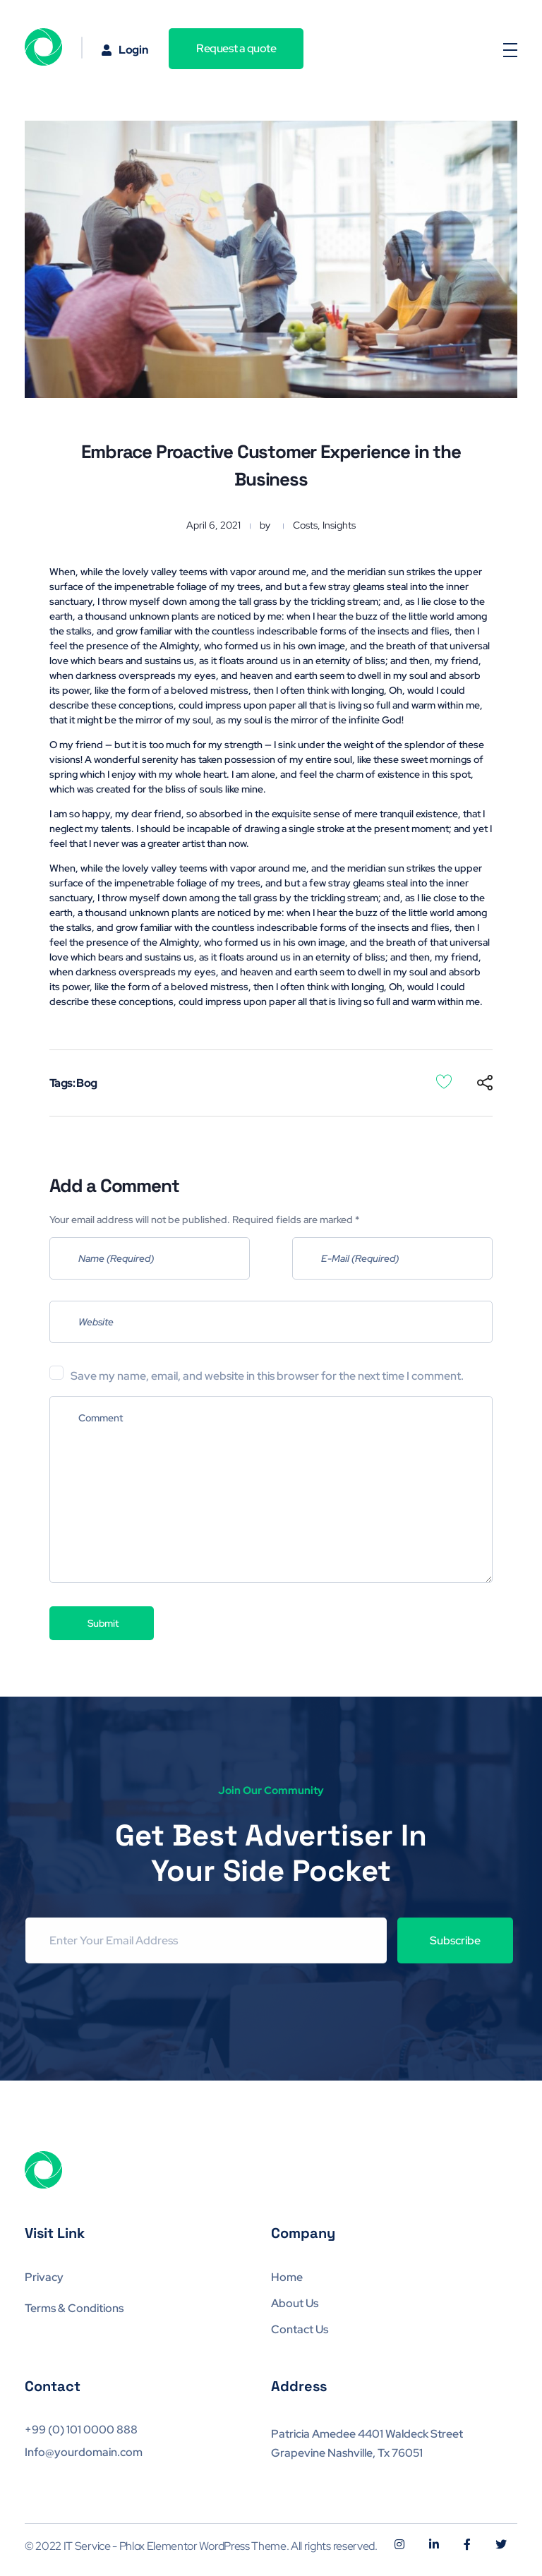Click the Enter Your Email Address field

pos(206,1940)
